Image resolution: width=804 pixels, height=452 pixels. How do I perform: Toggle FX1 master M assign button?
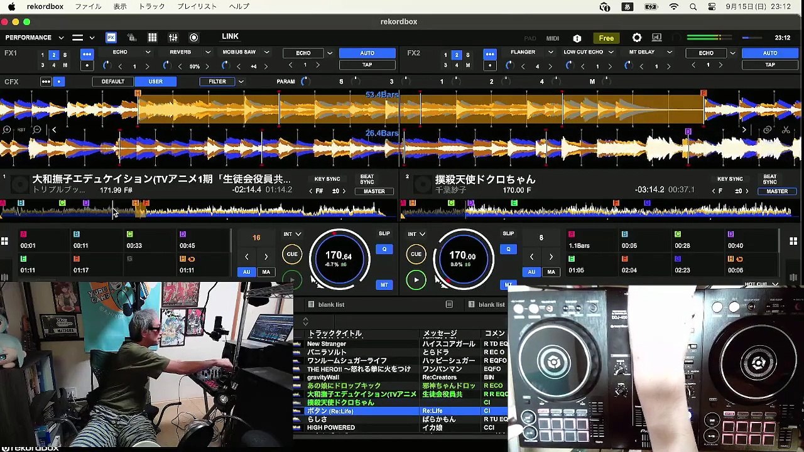click(x=65, y=65)
